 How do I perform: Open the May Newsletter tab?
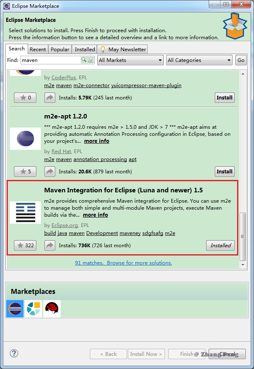123,49
